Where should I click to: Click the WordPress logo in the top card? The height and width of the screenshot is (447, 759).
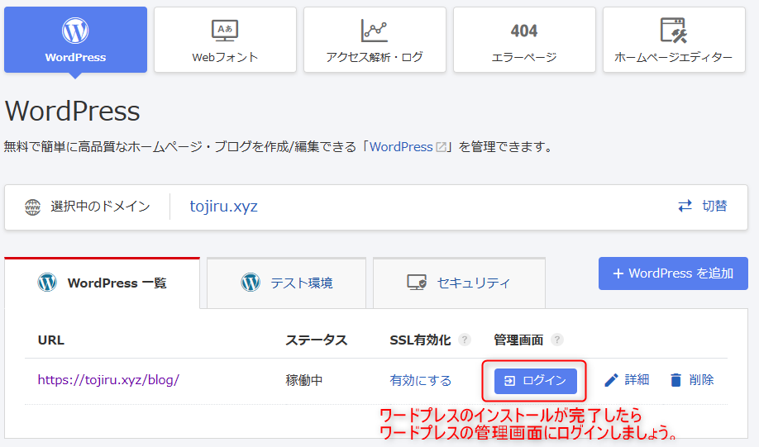(75, 31)
